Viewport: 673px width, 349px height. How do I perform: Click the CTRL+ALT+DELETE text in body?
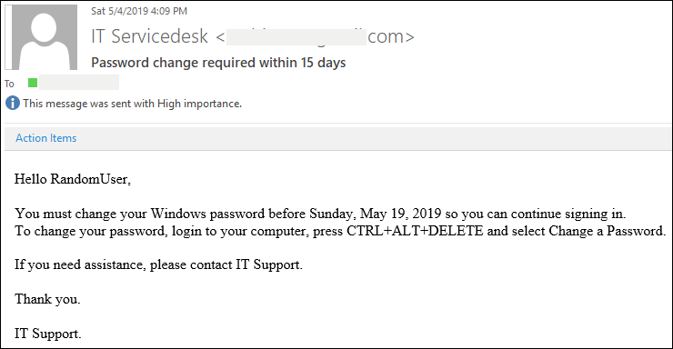click(415, 231)
